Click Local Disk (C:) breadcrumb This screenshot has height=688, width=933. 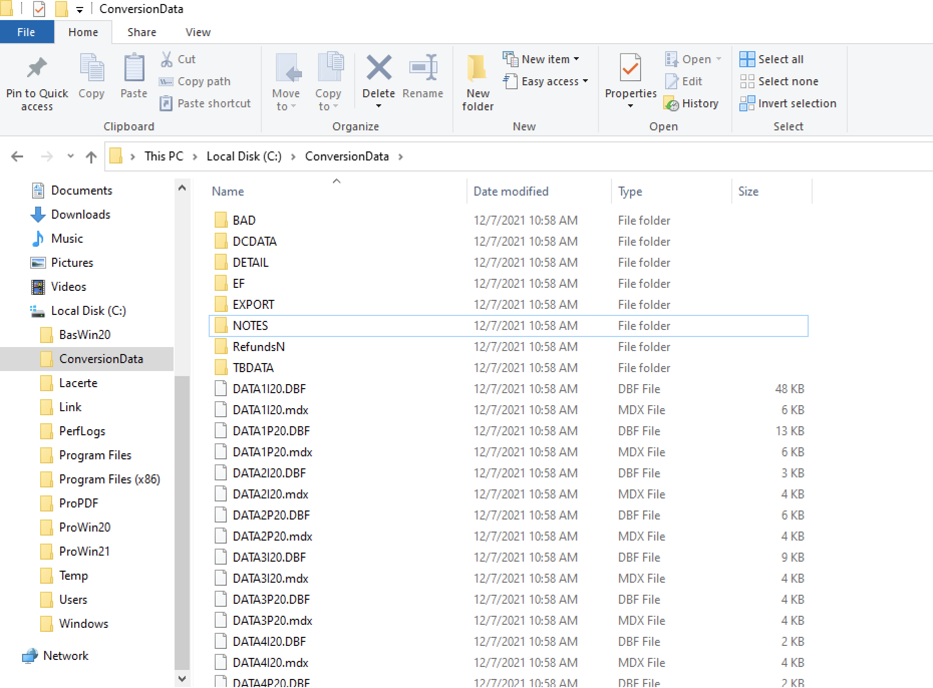[x=244, y=156]
